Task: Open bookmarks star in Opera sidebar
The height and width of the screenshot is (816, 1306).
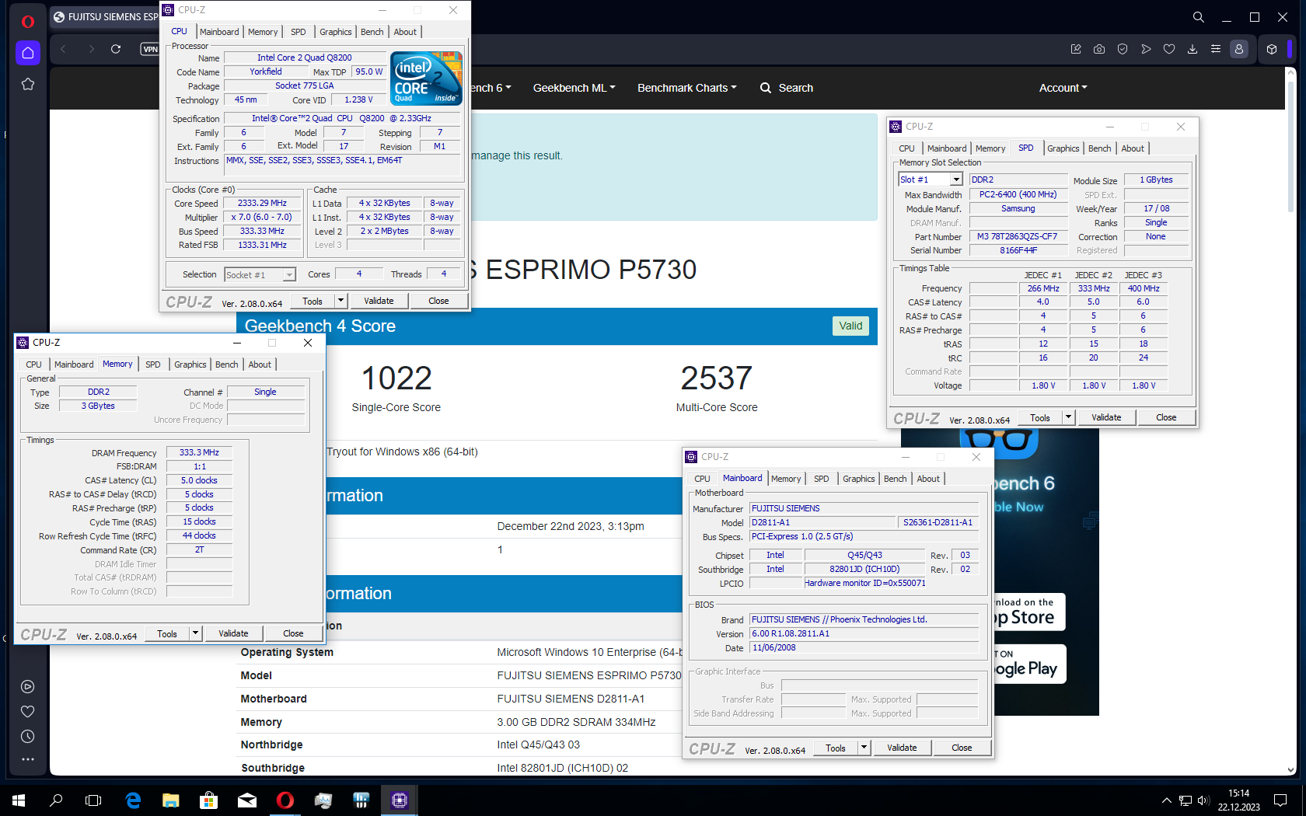Action: pos(28,84)
